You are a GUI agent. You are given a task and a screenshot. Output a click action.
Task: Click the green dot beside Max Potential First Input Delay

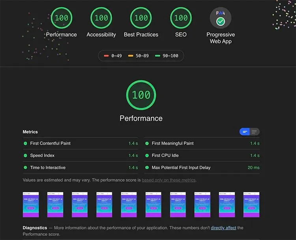tap(147, 167)
